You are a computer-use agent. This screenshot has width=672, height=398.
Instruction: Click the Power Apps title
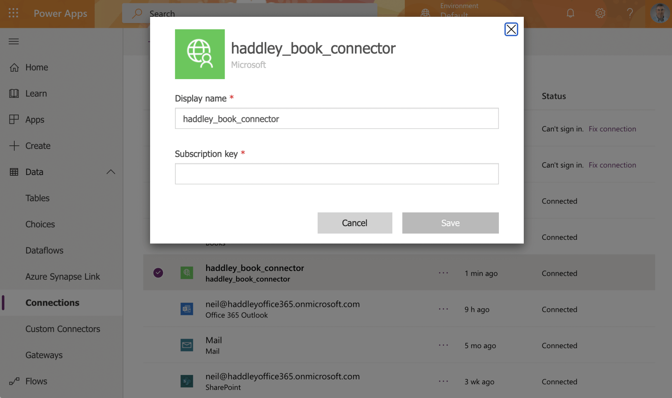60,14
